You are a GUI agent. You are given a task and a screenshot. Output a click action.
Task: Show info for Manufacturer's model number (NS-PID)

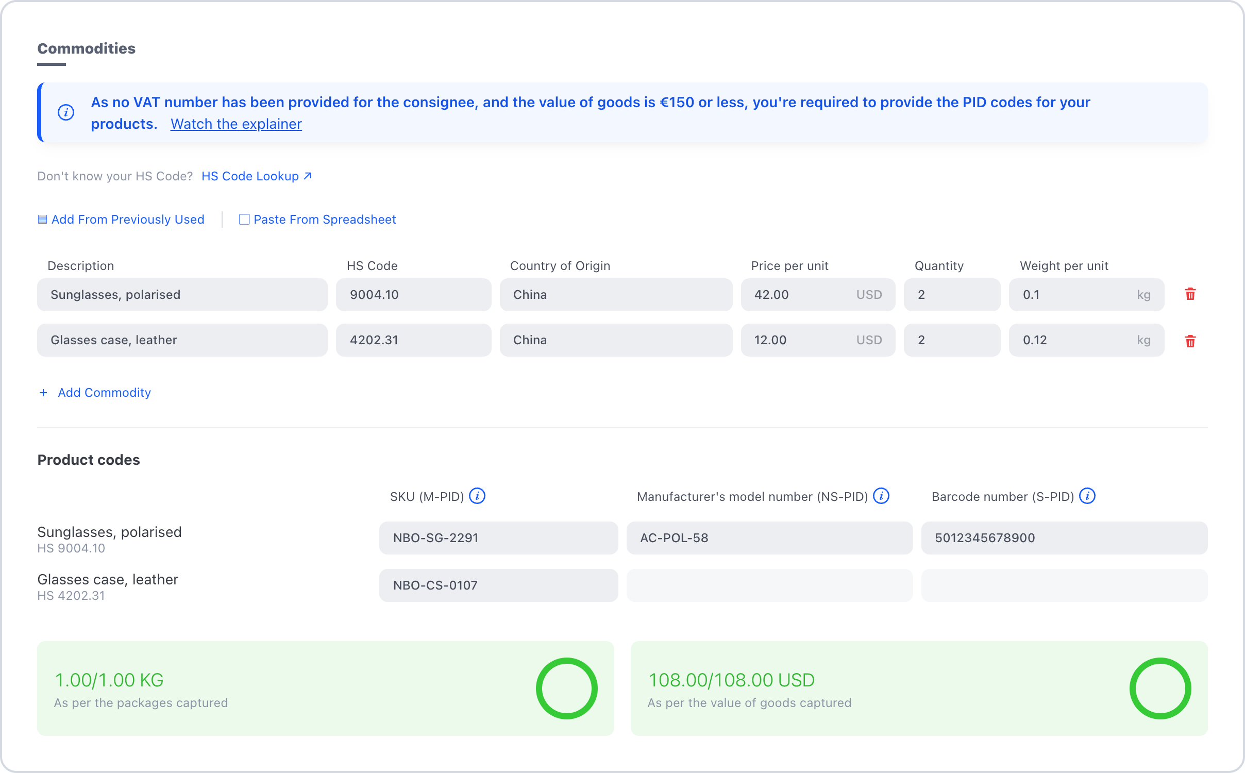pos(881,496)
